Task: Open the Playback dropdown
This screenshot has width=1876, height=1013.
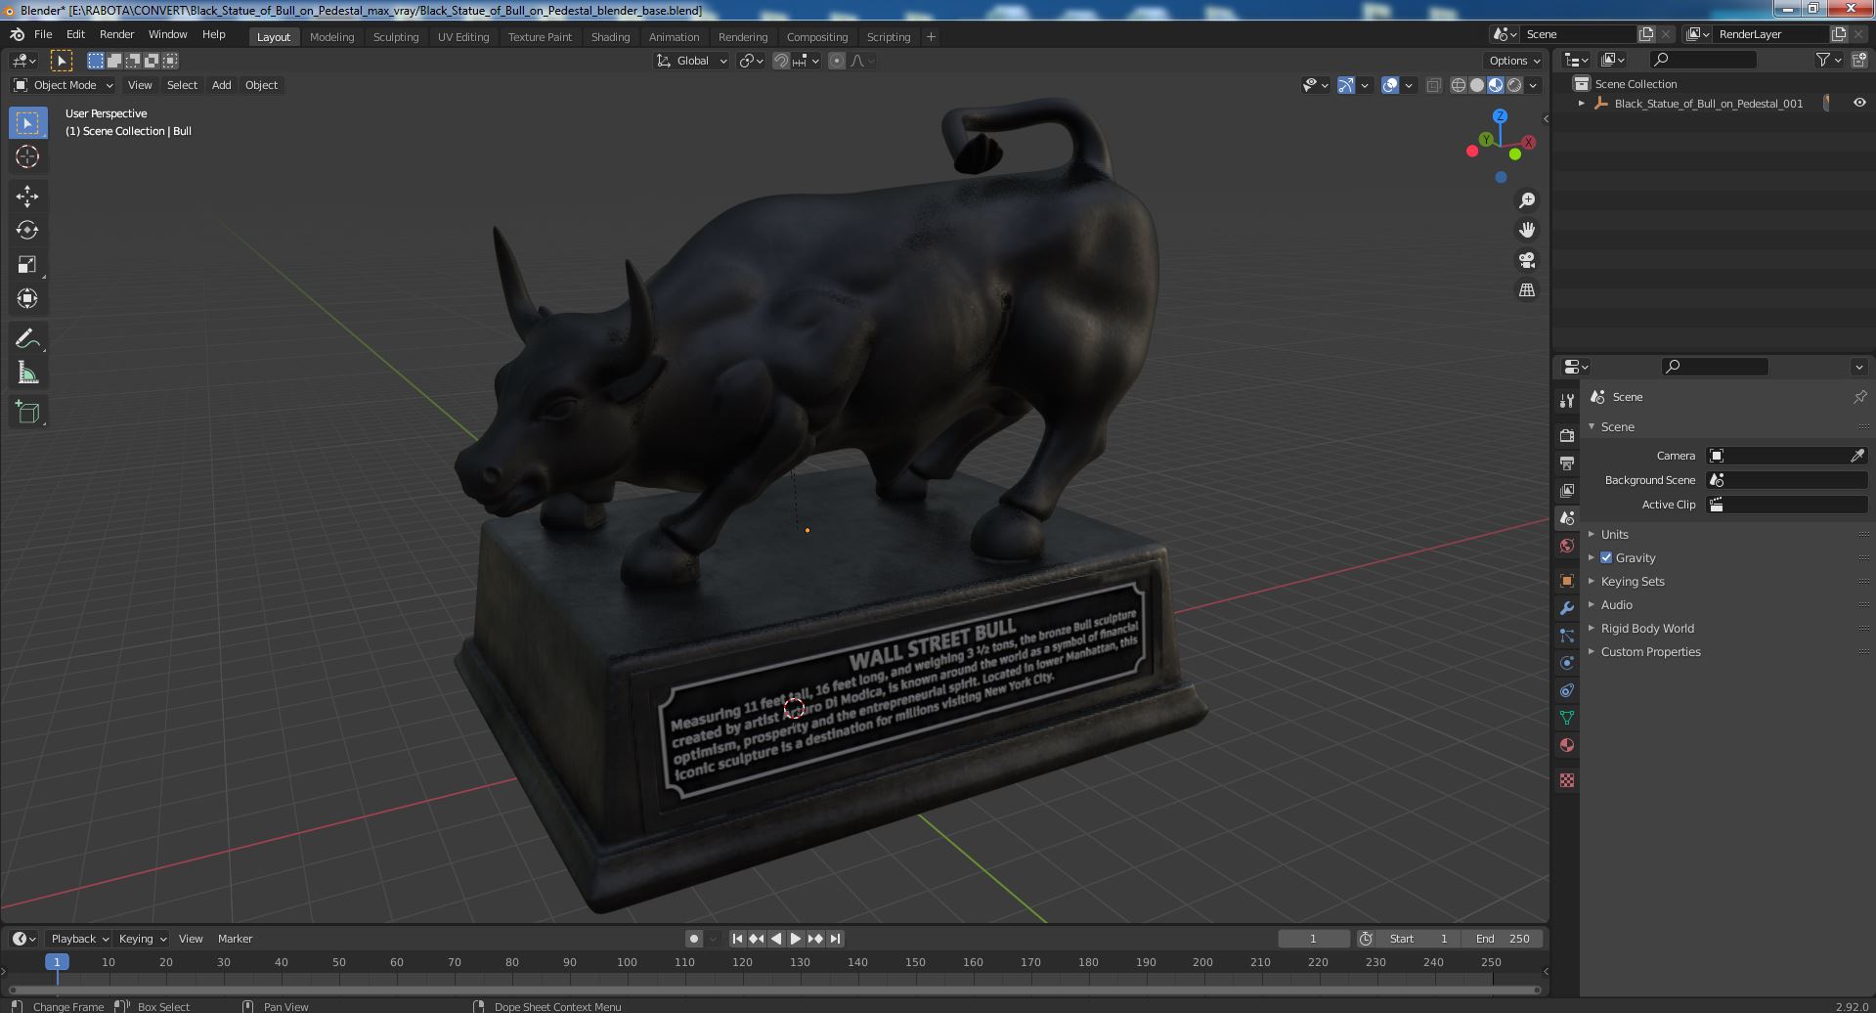Action: [79, 939]
